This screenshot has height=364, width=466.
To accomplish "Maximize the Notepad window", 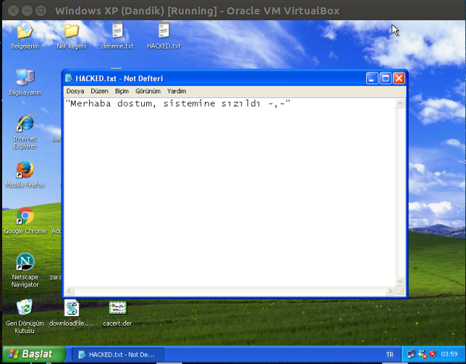I will pos(386,78).
